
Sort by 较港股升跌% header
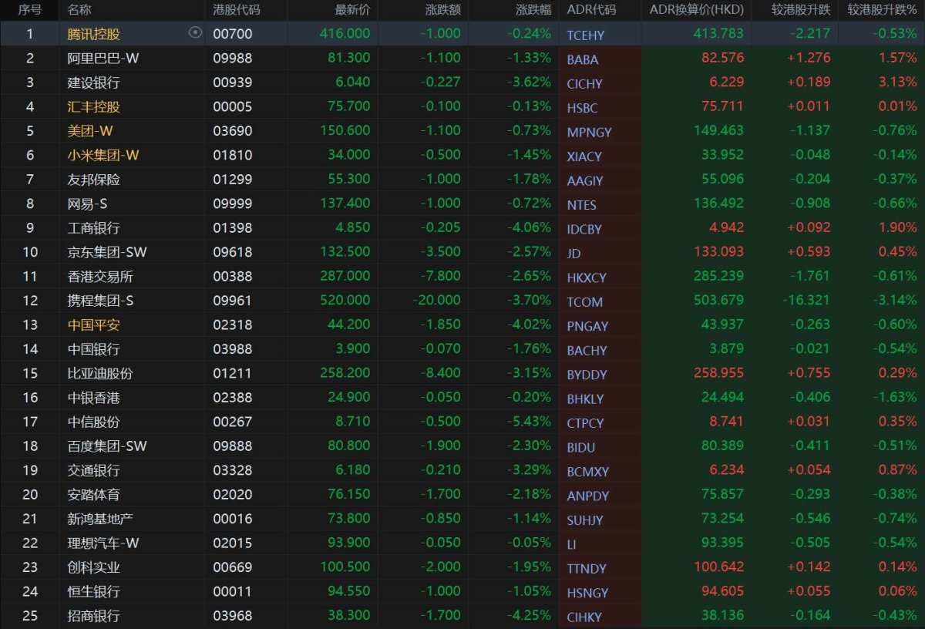pyautogui.click(x=882, y=10)
